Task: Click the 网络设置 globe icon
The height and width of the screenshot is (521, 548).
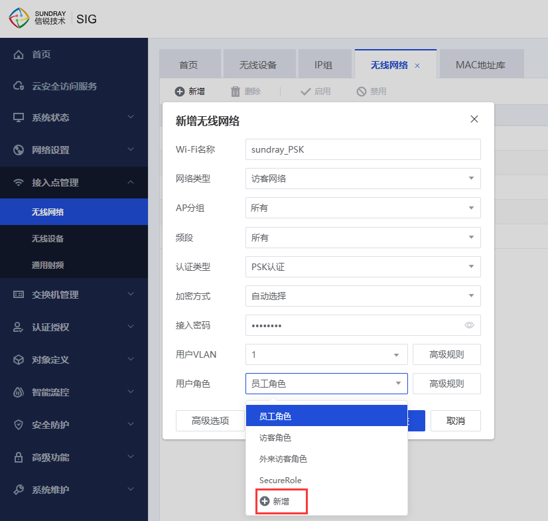Action: 19,150
